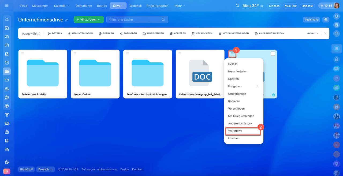Click the Drive icon in left sidebar
The image size is (343, 176).
(7, 71)
